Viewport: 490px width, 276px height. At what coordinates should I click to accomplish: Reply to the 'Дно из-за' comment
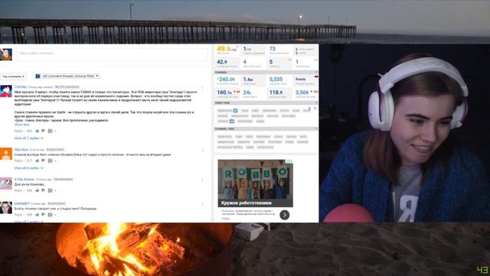(18, 190)
